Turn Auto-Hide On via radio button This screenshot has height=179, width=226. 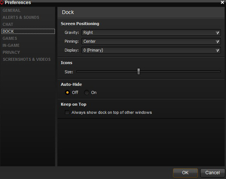tap(87, 92)
